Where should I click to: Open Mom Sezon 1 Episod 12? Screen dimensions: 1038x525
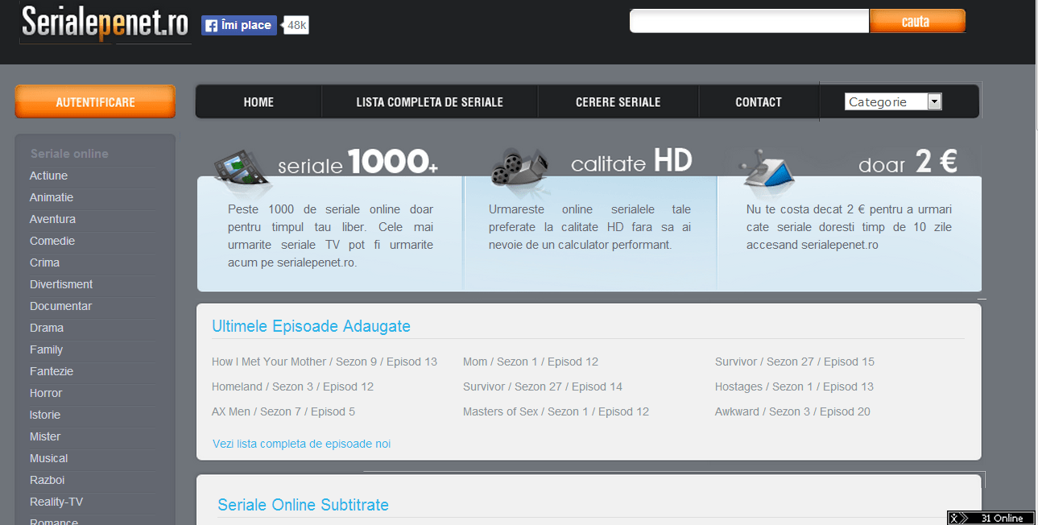point(531,362)
